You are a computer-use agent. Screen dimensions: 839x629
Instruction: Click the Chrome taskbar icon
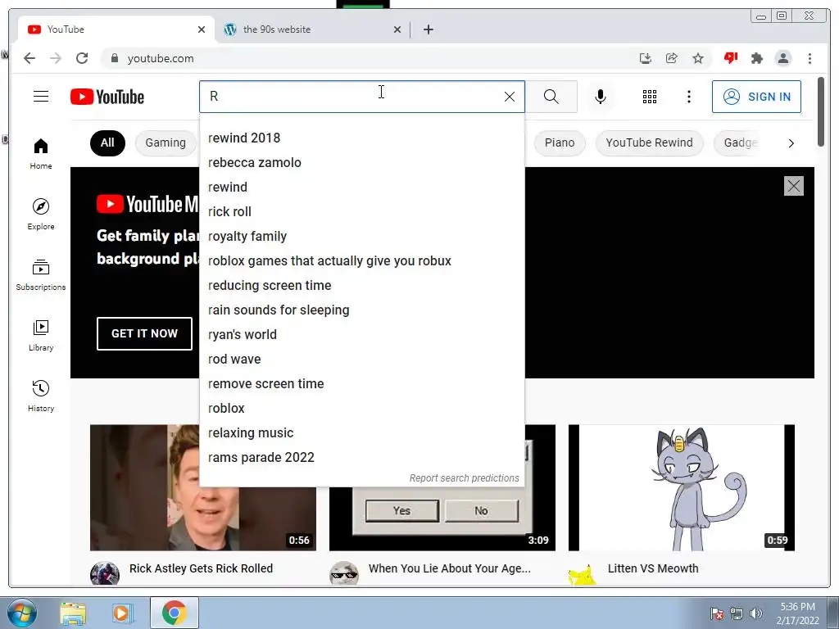[x=174, y=613]
